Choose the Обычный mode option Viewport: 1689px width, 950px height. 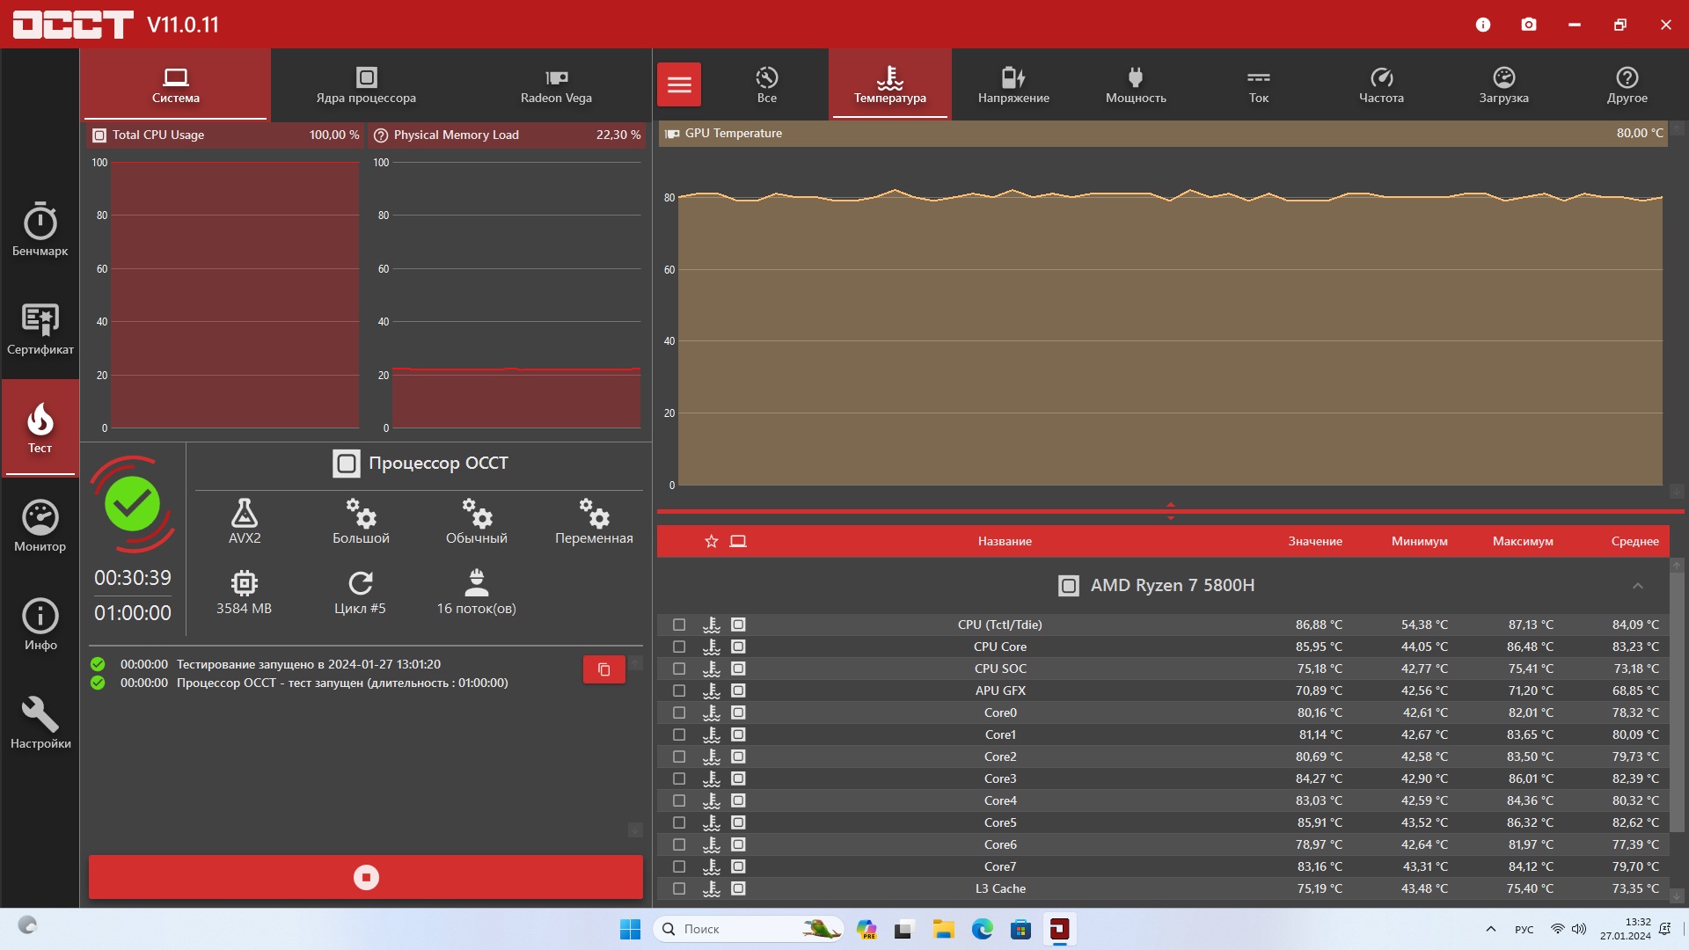click(477, 521)
